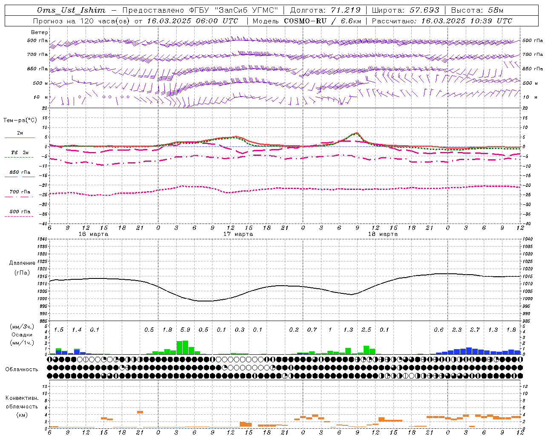Click the 16 марта date label
The width and height of the screenshot is (545, 436).
point(93,234)
